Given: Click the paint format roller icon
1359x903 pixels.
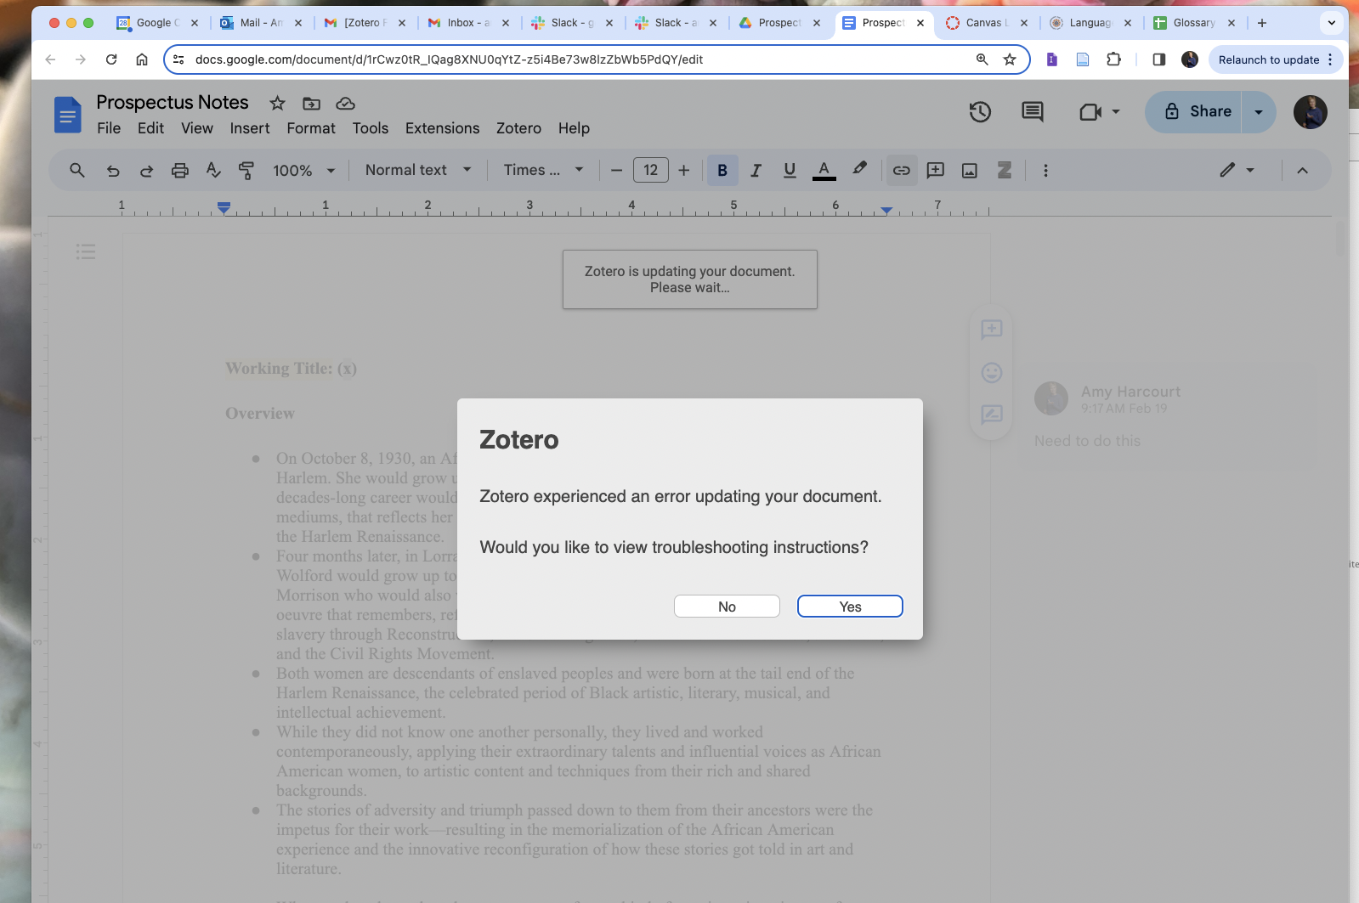Looking at the screenshot, I should [246, 170].
